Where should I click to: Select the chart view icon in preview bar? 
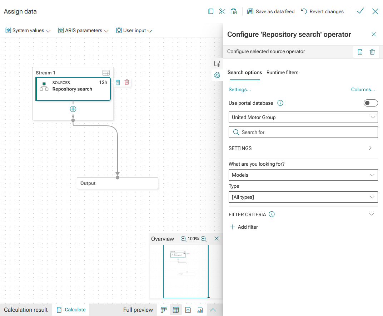click(200, 310)
